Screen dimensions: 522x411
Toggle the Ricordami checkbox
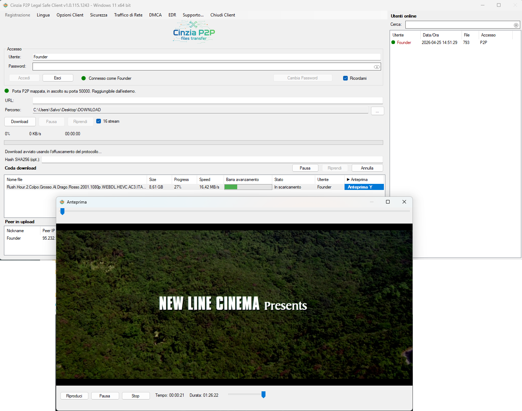pos(345,78)
